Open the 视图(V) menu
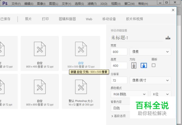Viewport: 182px width, 125px height. tap(116, 4)
